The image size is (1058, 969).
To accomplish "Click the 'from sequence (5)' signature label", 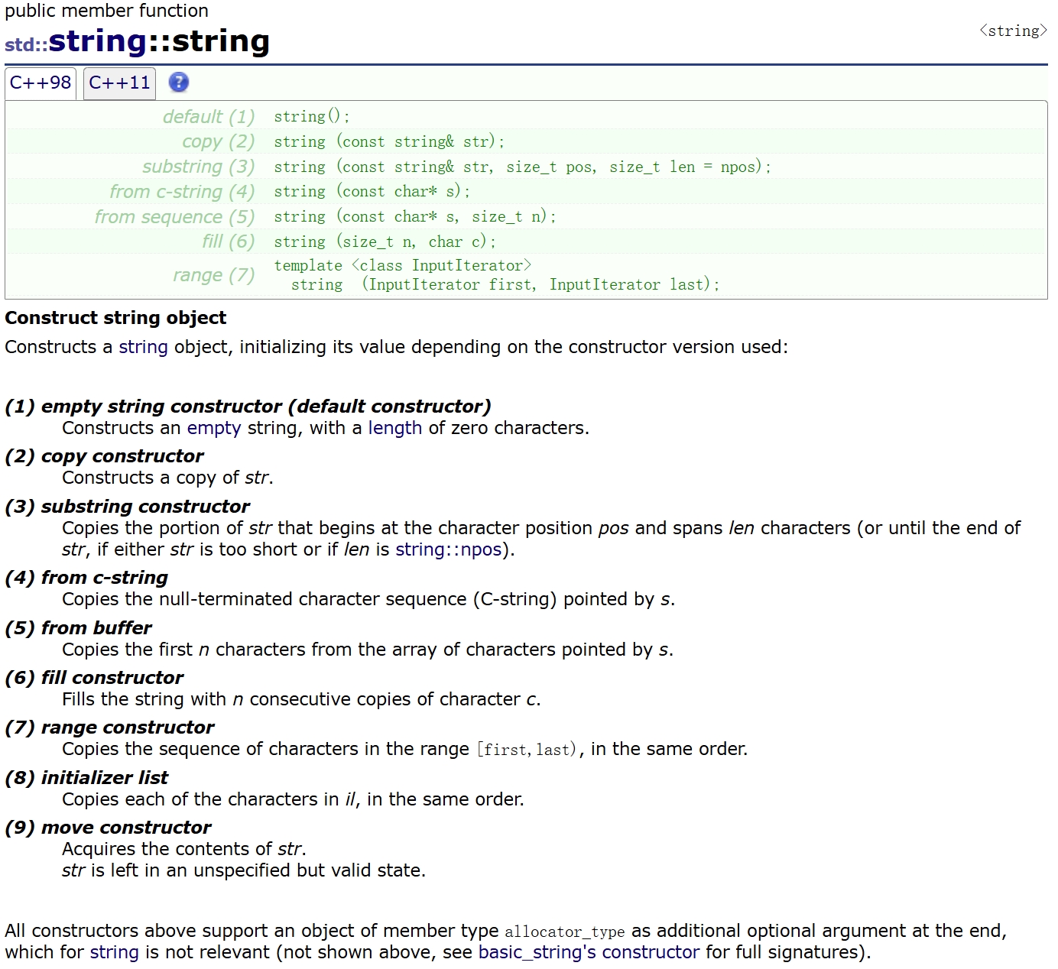I will 174,217.
